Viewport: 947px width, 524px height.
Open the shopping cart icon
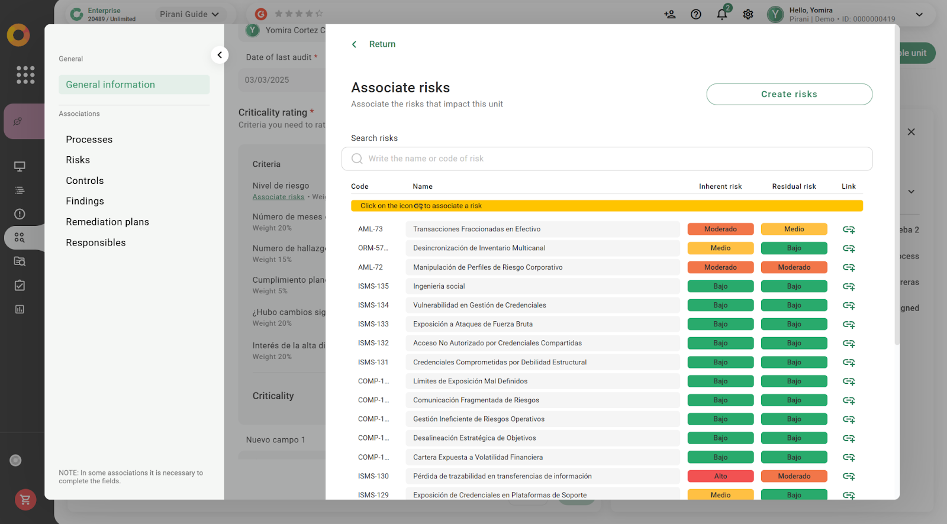click(25, 500)
